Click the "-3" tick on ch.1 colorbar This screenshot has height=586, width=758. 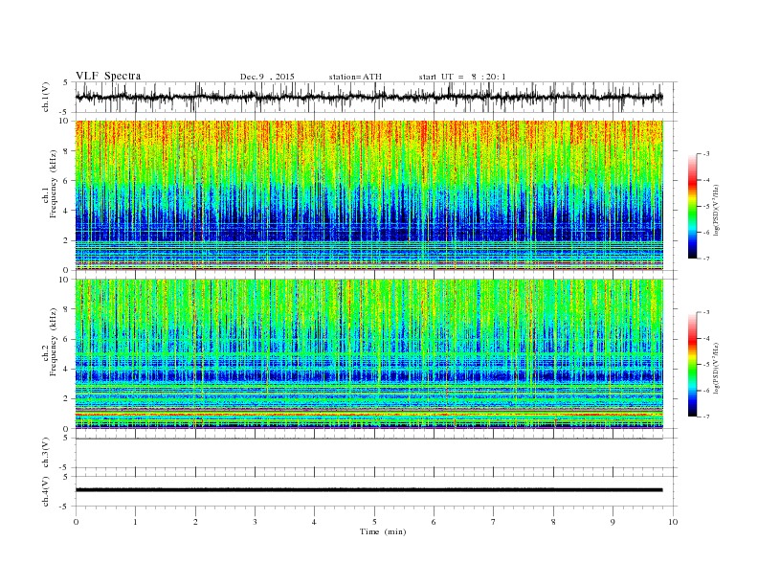[705, 154]
